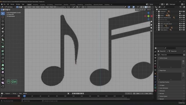
Task: Select solid viewport shading mode
Action: [146, 7]
